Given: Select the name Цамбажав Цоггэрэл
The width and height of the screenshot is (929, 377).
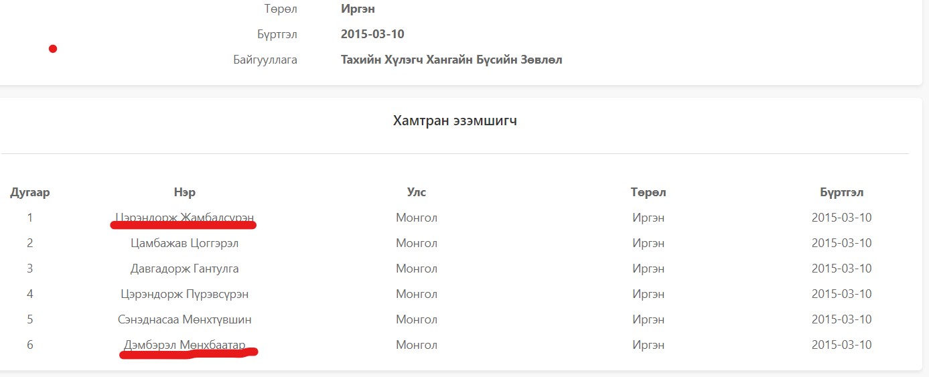Looking at the screenshot, I should click(185, 243).
